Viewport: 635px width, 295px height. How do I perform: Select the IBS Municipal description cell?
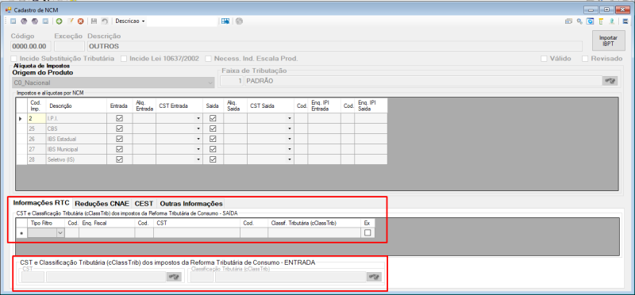click(76, 149)
